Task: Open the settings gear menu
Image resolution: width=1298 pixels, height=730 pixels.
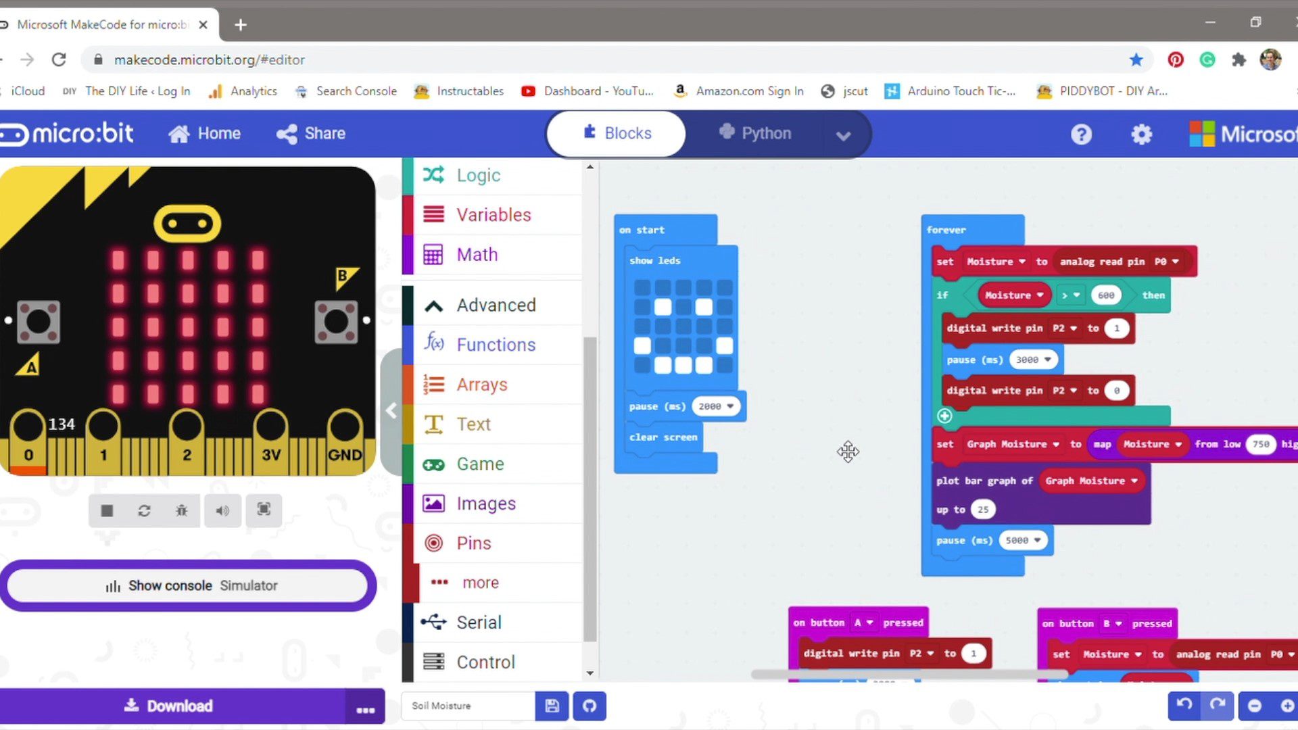Action: click(1141, 135)
